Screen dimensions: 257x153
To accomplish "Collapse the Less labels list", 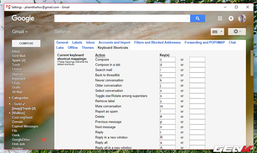I will (16, 69).
